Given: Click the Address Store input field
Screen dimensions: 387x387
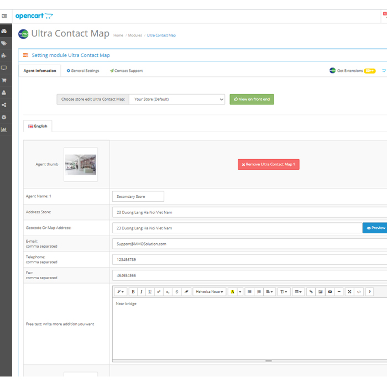Looking at the screenshot, I should [x=249, y=212].
